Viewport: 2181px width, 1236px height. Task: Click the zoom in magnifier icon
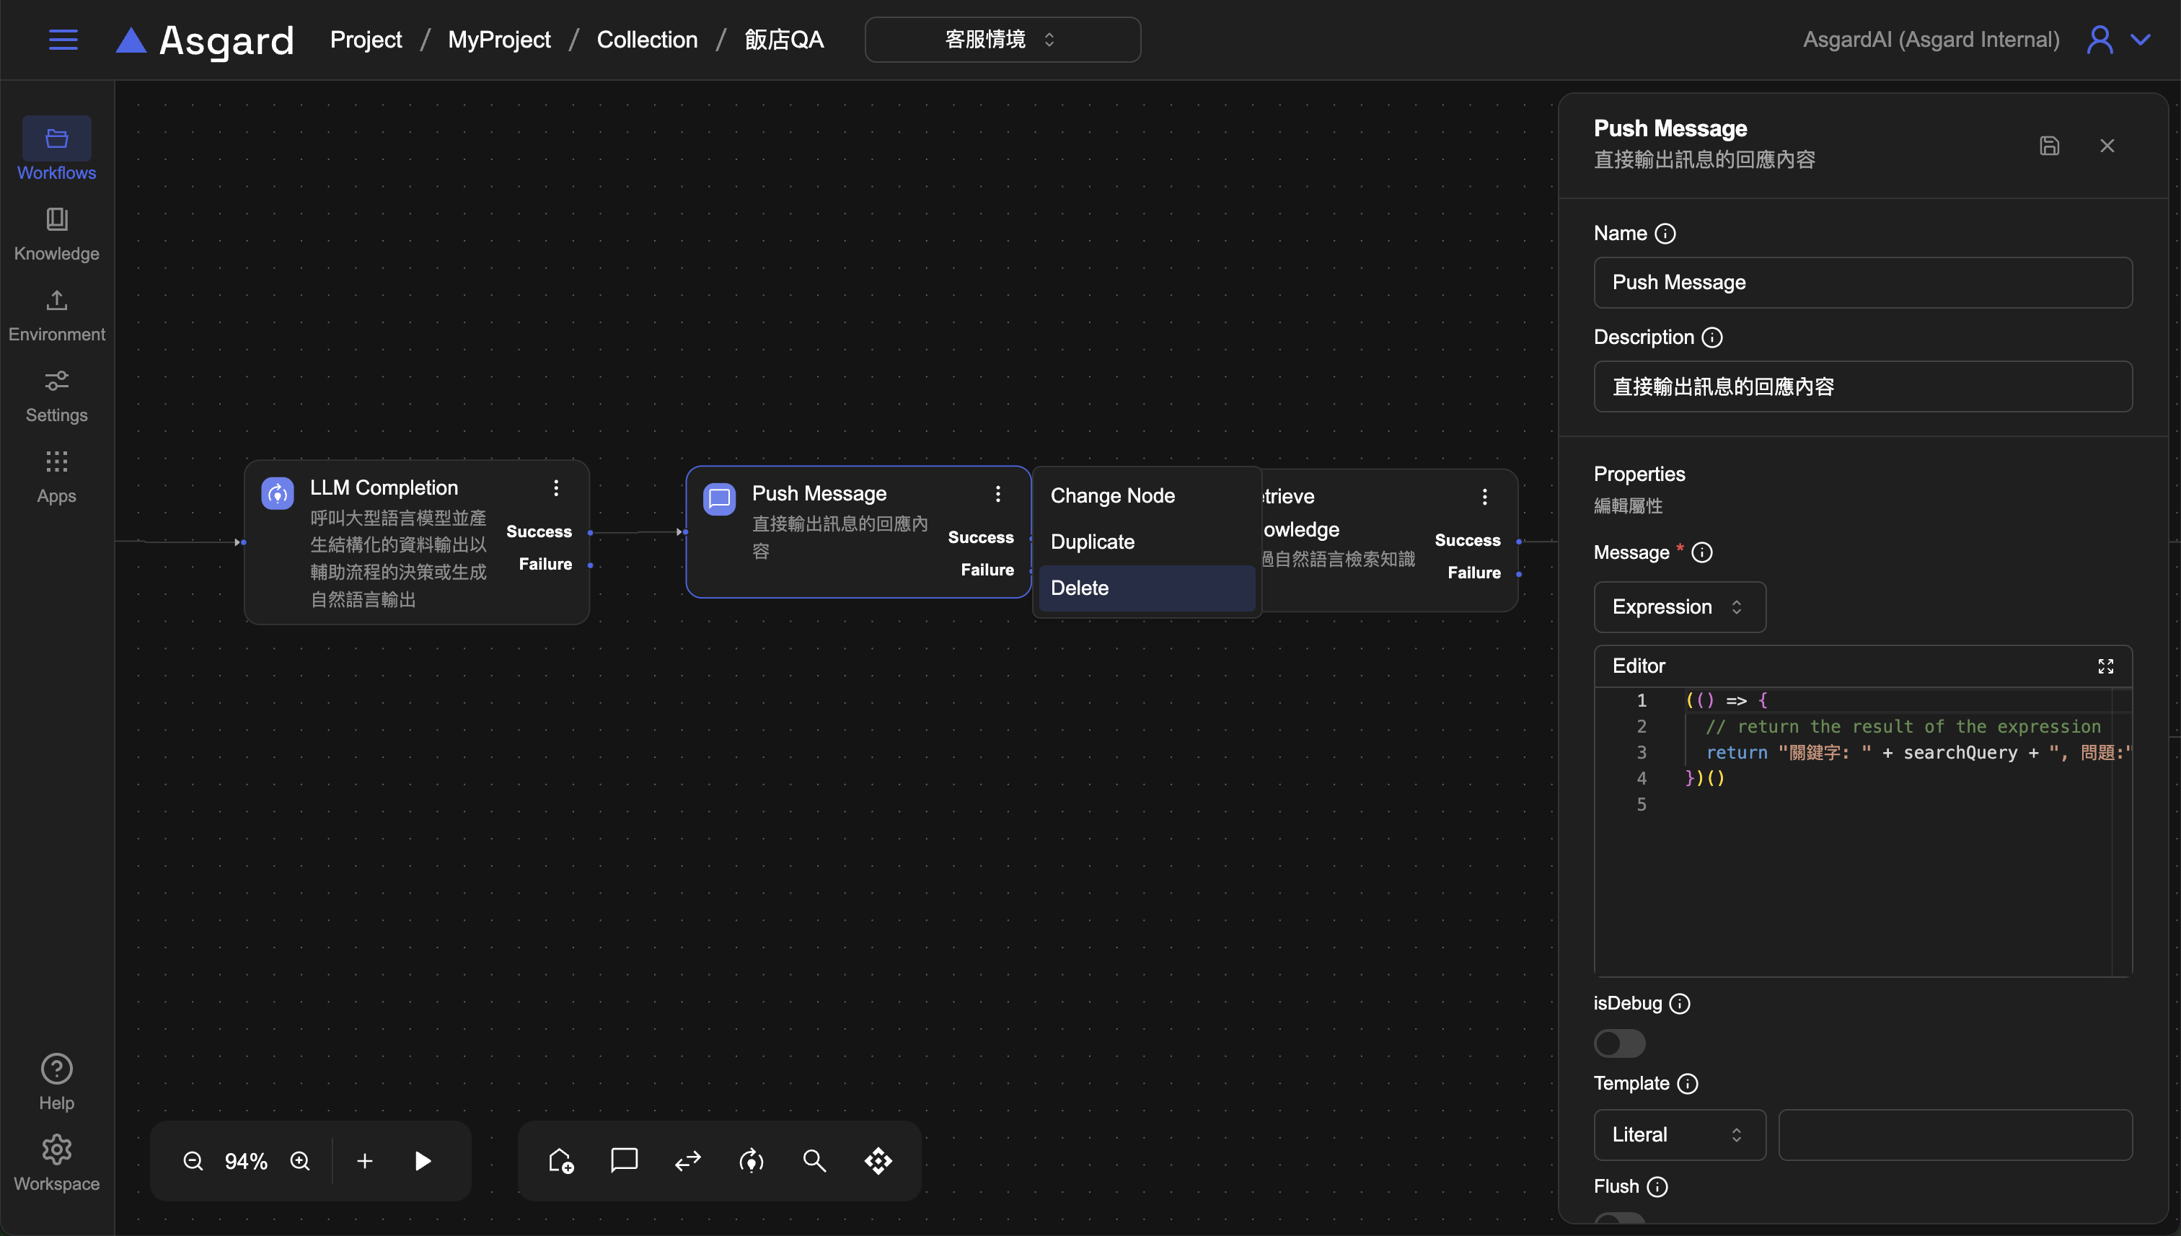tap(300, 1160)
